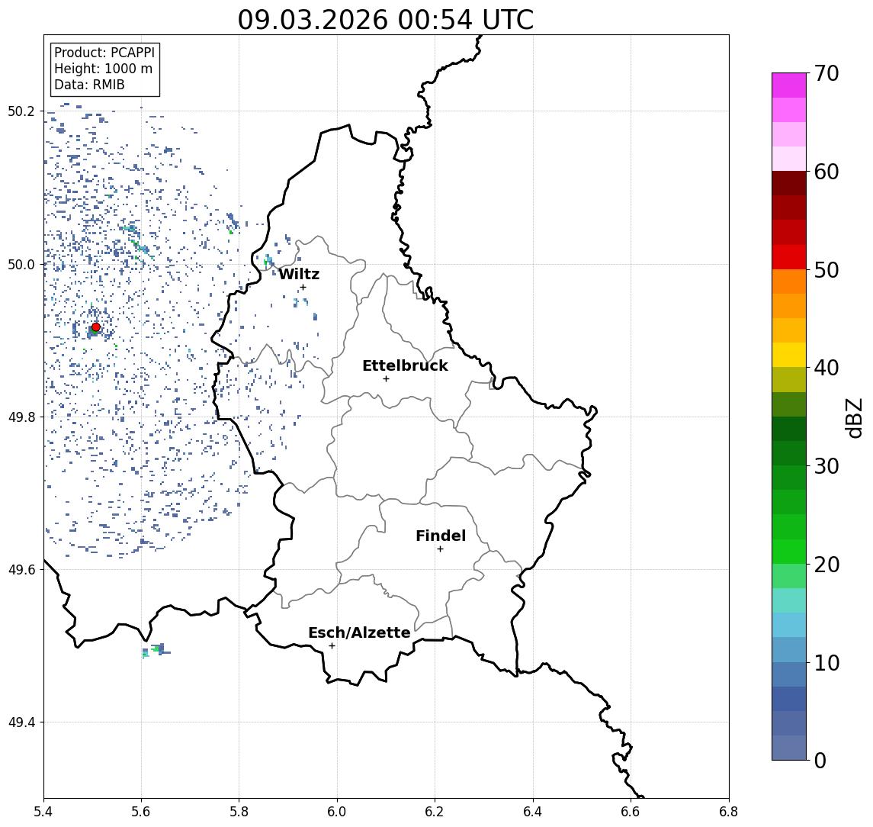Click the plus marker below Wiltz
Viewport: 873px width, 827px height.
tap(303, 287)
